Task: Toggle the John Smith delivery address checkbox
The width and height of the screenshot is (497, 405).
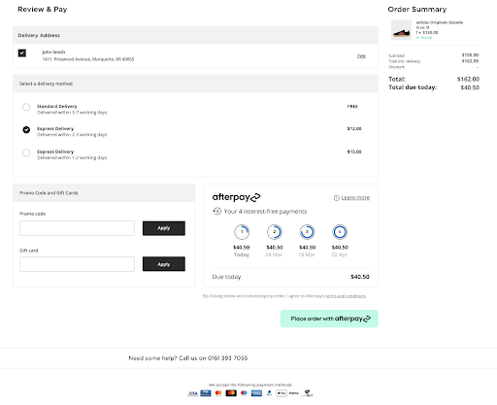Action: point(22,52)
